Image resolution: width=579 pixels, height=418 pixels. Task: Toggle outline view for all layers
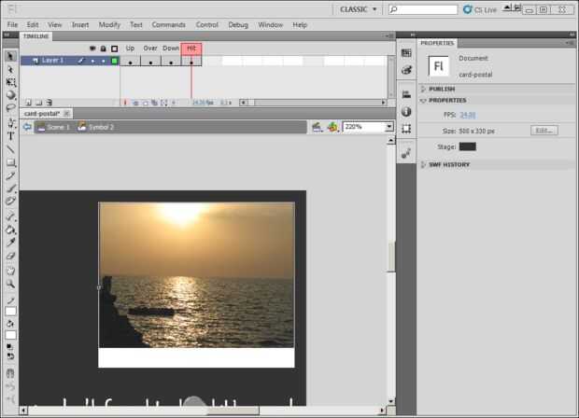coord(114,49)
